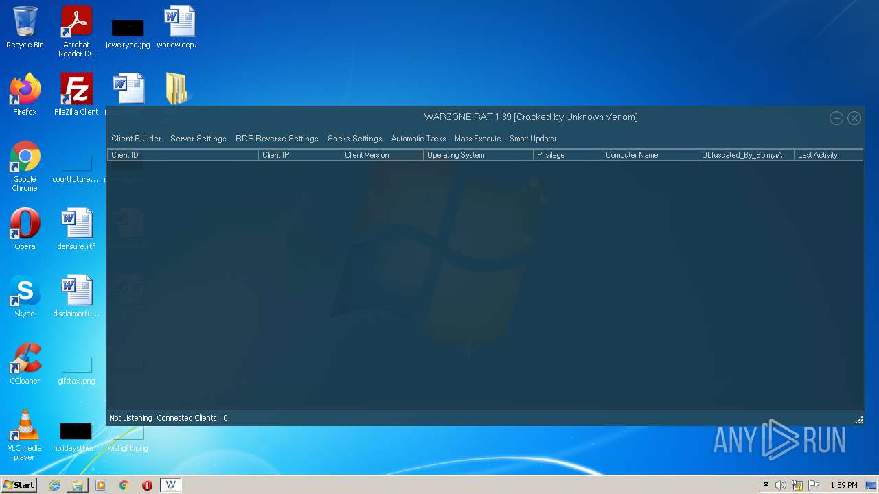This screenshot has height=494, width=879.
Task: Select the Skype desktop shortcut
Action: (x=25, y=296)
